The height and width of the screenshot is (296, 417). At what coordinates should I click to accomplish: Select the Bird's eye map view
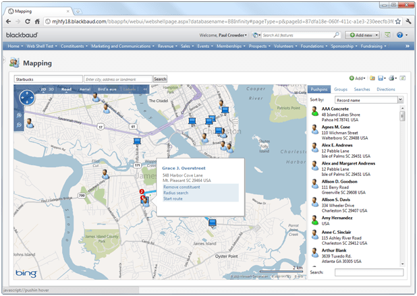(x=107, y=89)
